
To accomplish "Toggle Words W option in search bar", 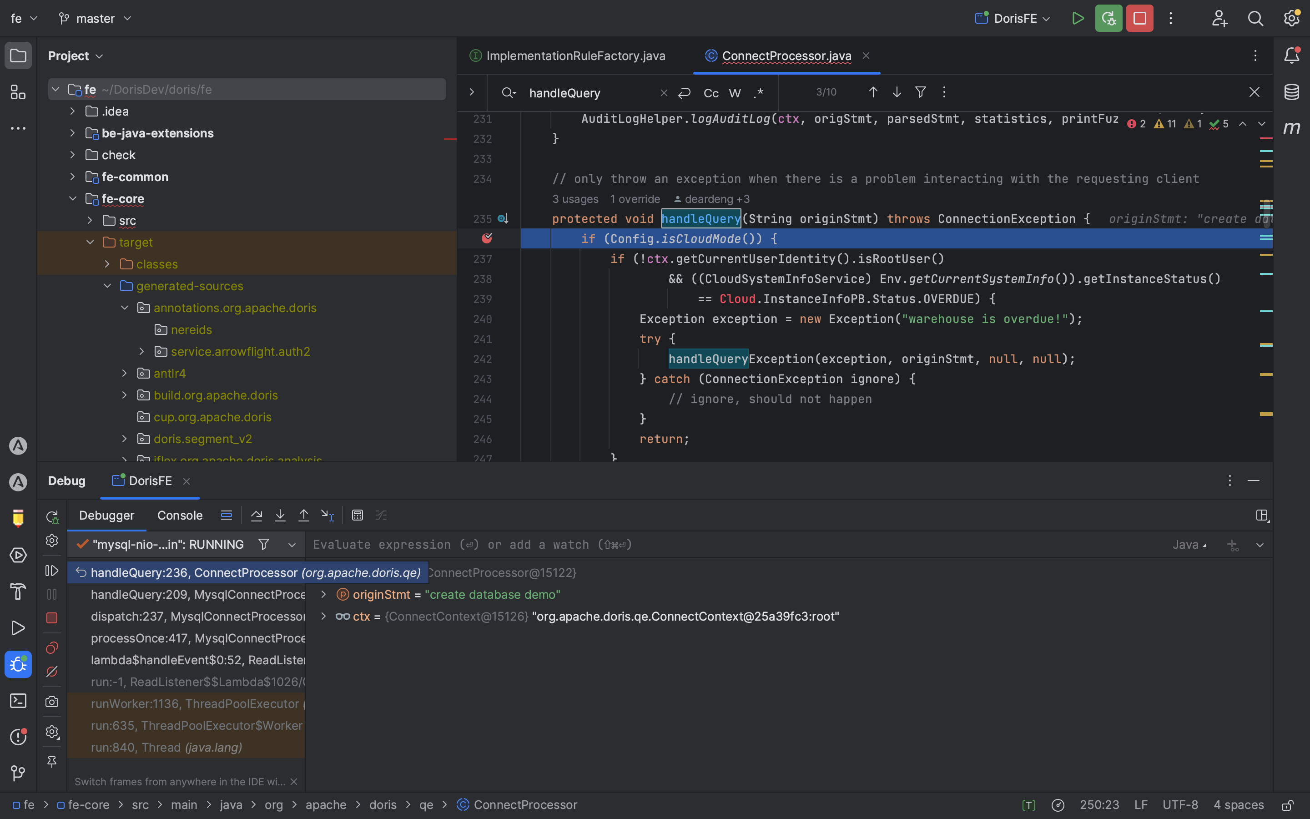I will pos(735,93).
